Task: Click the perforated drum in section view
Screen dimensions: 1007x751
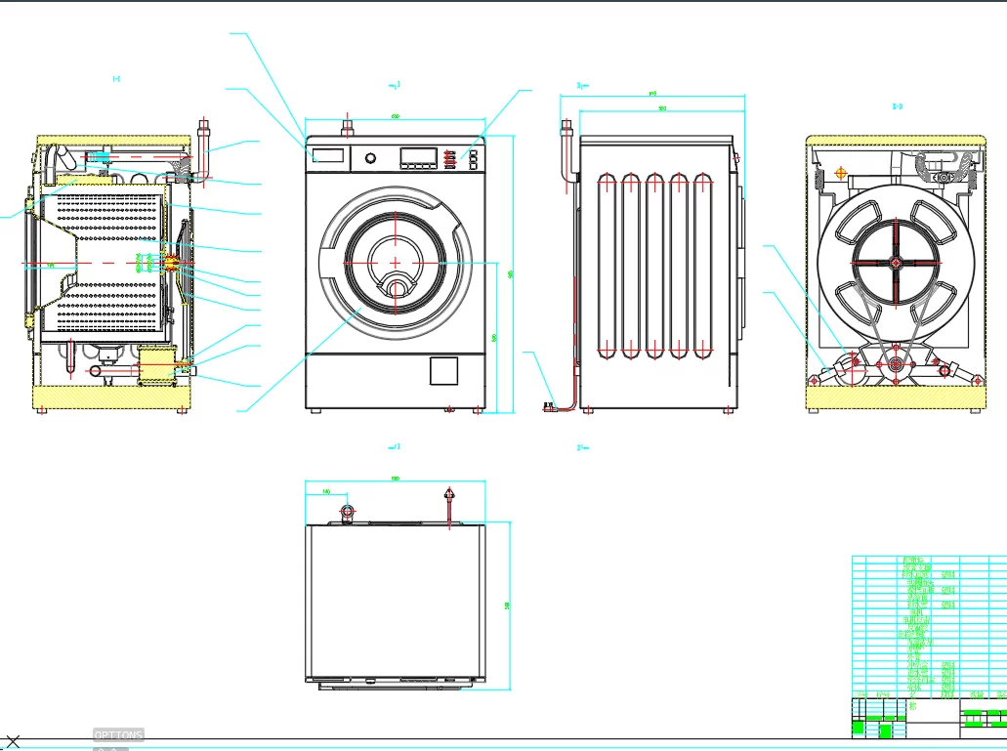Action: click(x=103, y=263)
